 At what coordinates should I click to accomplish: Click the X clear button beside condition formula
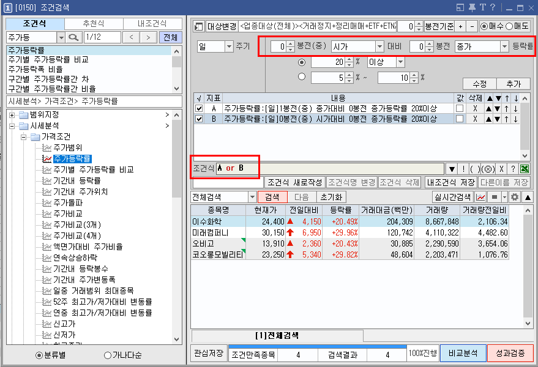(501, 169)
